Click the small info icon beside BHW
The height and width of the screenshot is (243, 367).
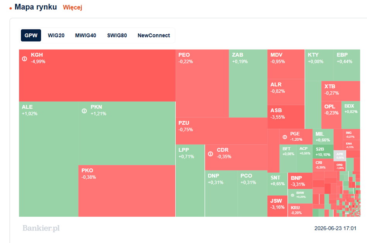coord(292,195)
